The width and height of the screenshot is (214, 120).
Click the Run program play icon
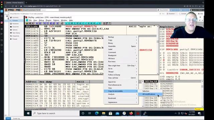tap(37, 23)
